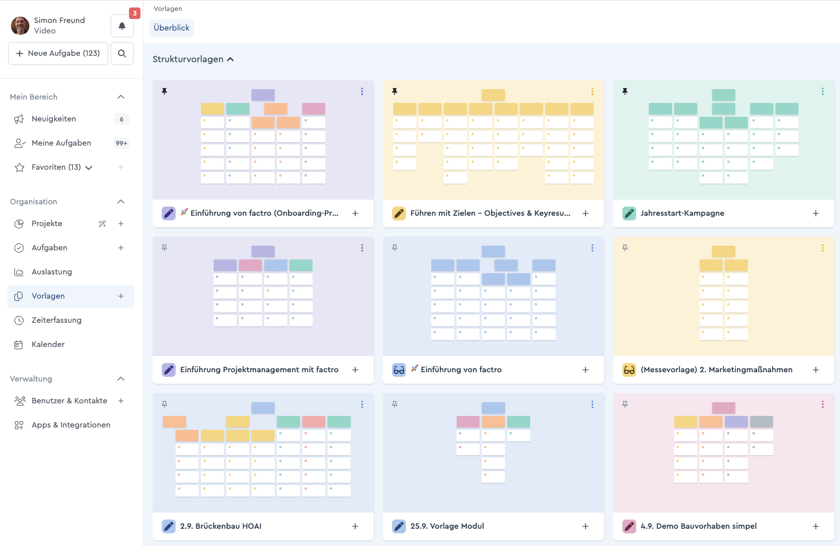Pin the Messevorlage Marketingmaßnahmen template
The height and width of the screenshot is (546, 840).
tap(625, 248)
